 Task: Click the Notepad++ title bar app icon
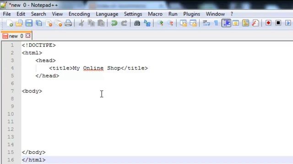click(3, 5)
